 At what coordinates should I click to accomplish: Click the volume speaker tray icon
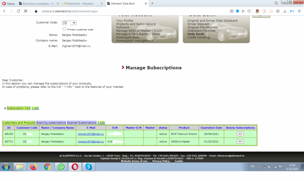[x=269, y=167]
